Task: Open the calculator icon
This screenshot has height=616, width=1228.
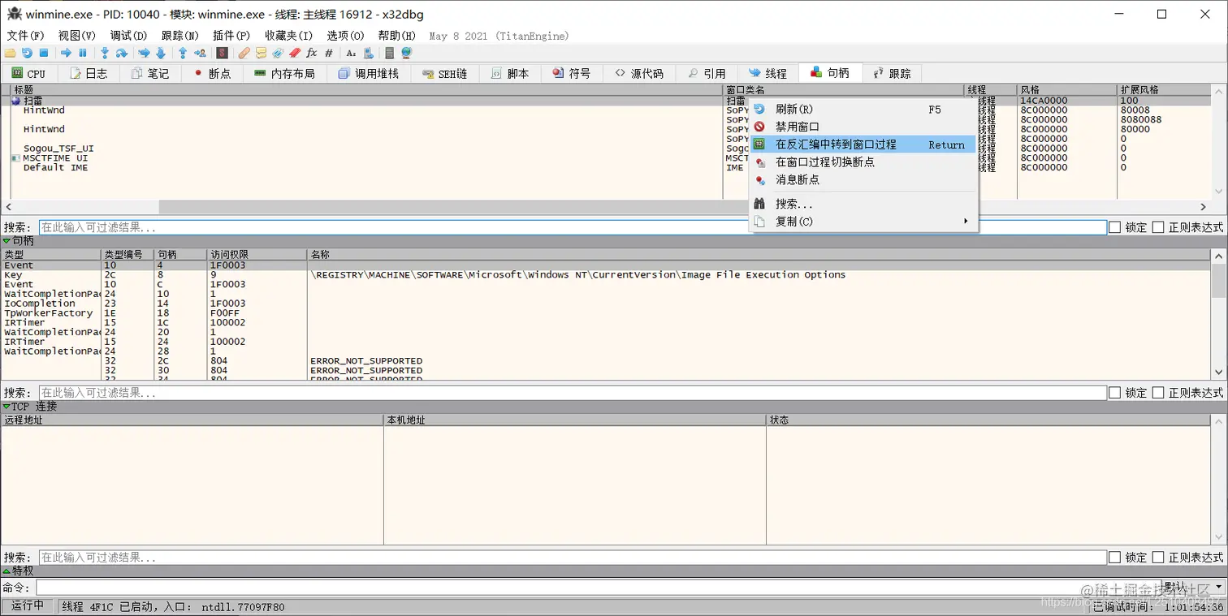Action: pos(390,53)
